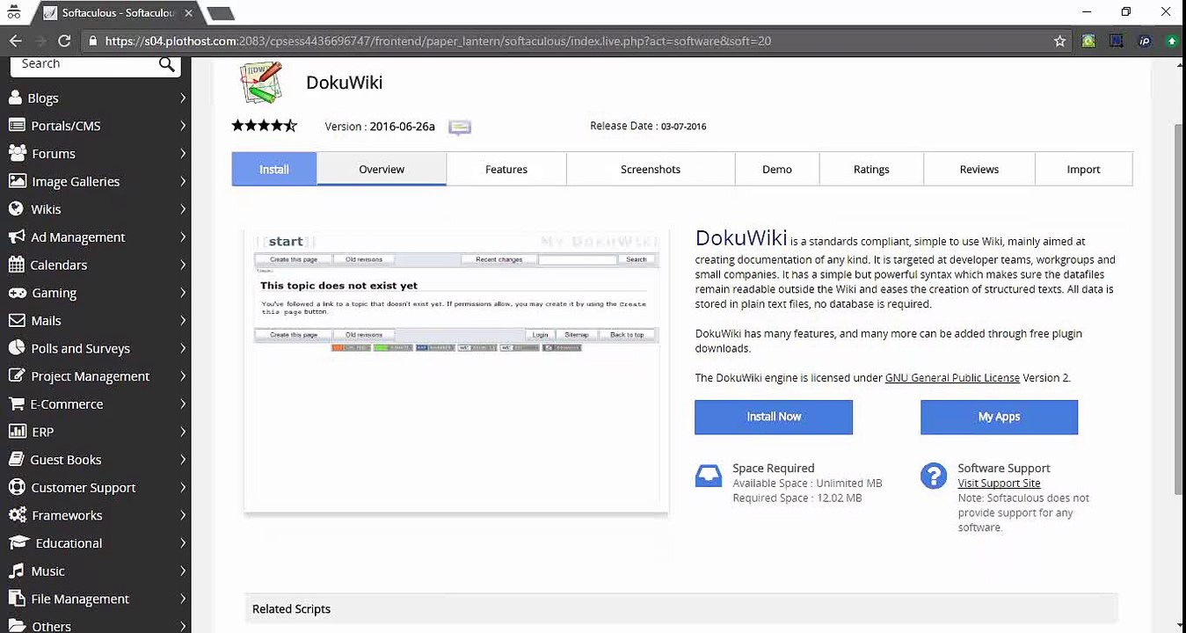The height and width of the screenshot is (633, 1186).
Task: Expand the Image Galleries category chevron
Action: point(183,181)
